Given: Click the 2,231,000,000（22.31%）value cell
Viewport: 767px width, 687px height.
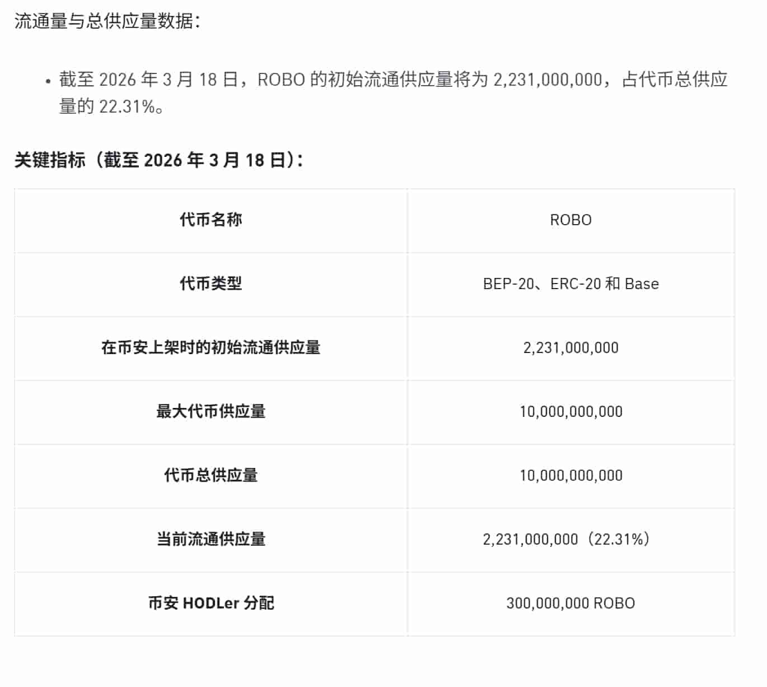Looking at the screenshot, I should [571, 540].
